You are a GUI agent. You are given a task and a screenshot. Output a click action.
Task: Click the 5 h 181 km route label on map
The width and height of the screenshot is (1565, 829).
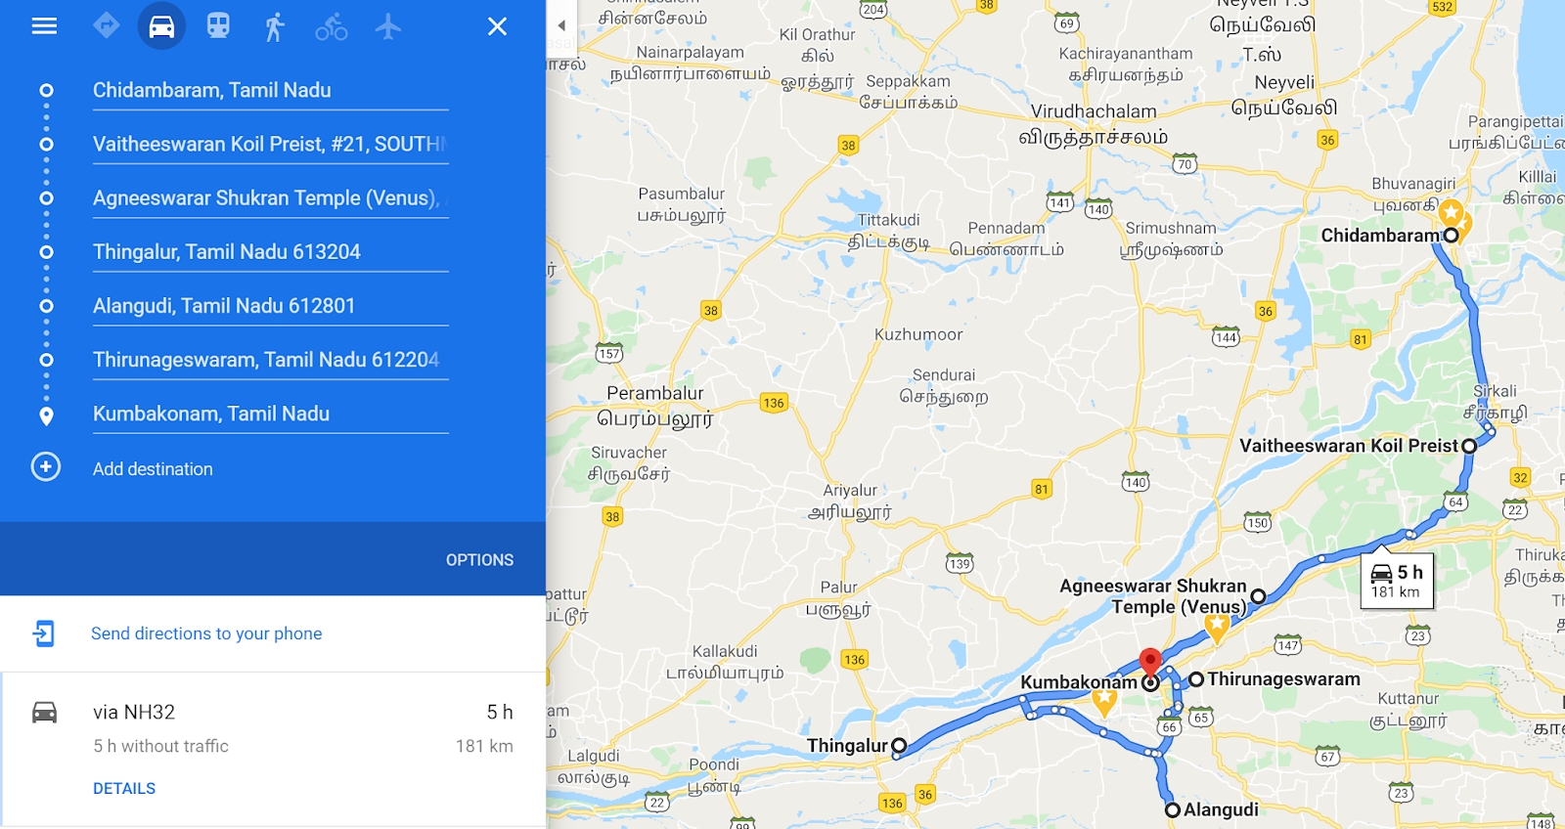pyautogui.click(x=1397, y=582)
